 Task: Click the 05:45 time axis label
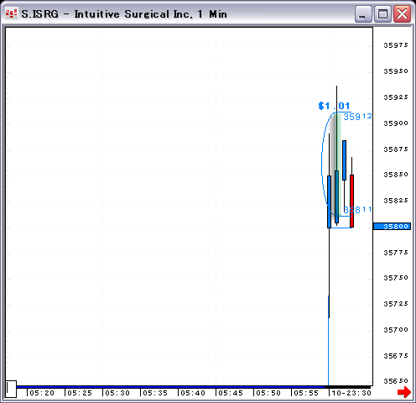click(x=231, y=393)
